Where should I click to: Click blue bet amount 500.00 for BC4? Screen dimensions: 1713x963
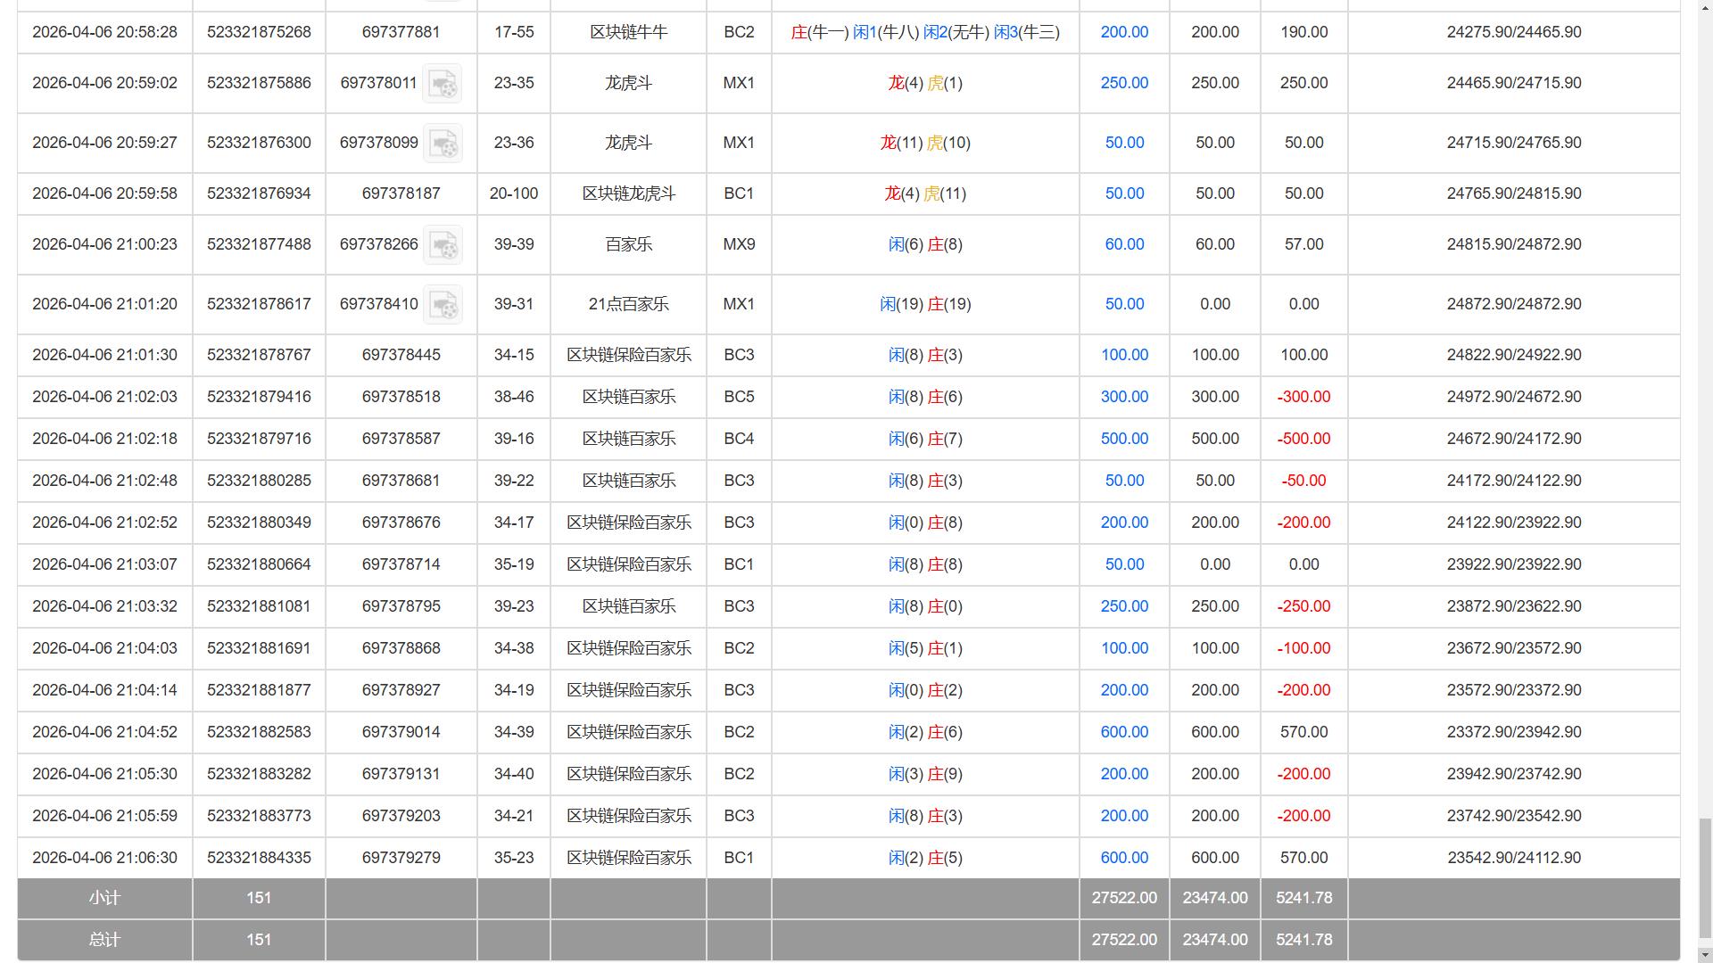click(1124, 439)
